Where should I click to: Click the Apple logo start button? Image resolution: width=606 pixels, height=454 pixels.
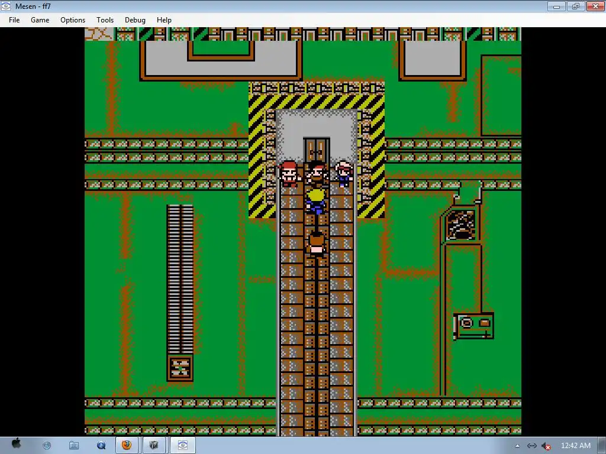click(16, 444)
